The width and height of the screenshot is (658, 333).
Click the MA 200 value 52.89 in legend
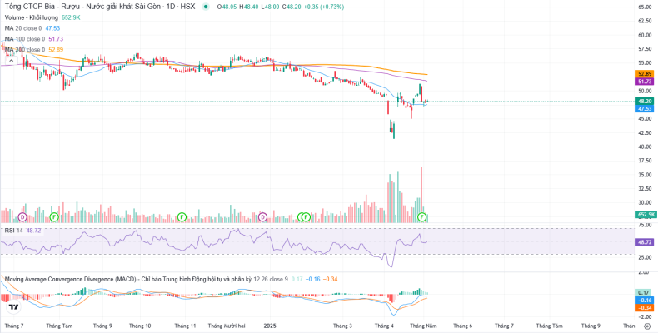56,50
